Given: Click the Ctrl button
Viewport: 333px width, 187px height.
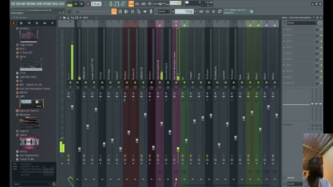Looking at the screenshot, I should 207,11.
